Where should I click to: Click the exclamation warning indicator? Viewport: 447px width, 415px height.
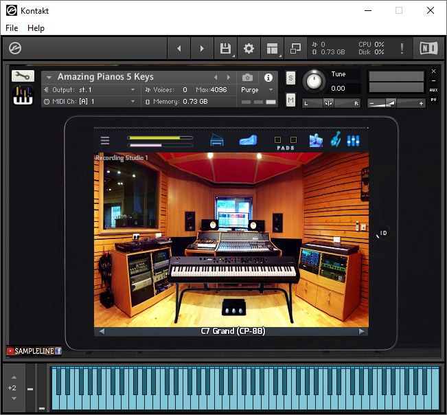pyautogui.click(x=402, y=49)
